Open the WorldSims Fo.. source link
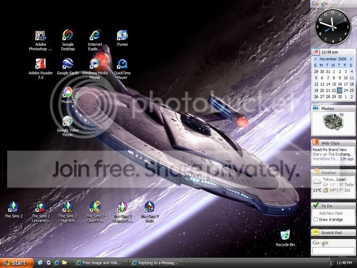This screenshot has height=268, width=357. pyautogui.click(x=325, y=159)
